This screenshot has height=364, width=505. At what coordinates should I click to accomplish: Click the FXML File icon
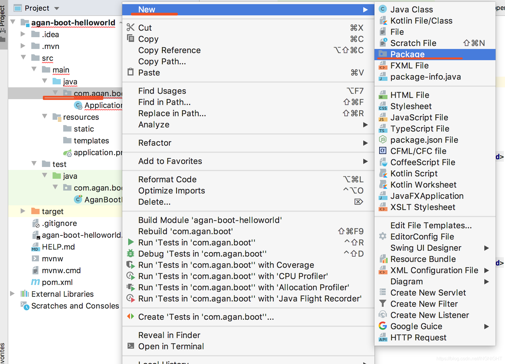pyautogui.click(x=383, y=65)
